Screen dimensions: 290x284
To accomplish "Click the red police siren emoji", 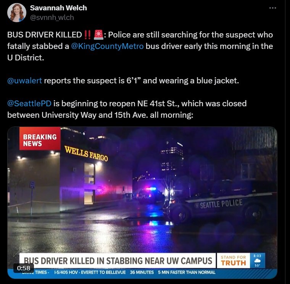I will [98, 35].
